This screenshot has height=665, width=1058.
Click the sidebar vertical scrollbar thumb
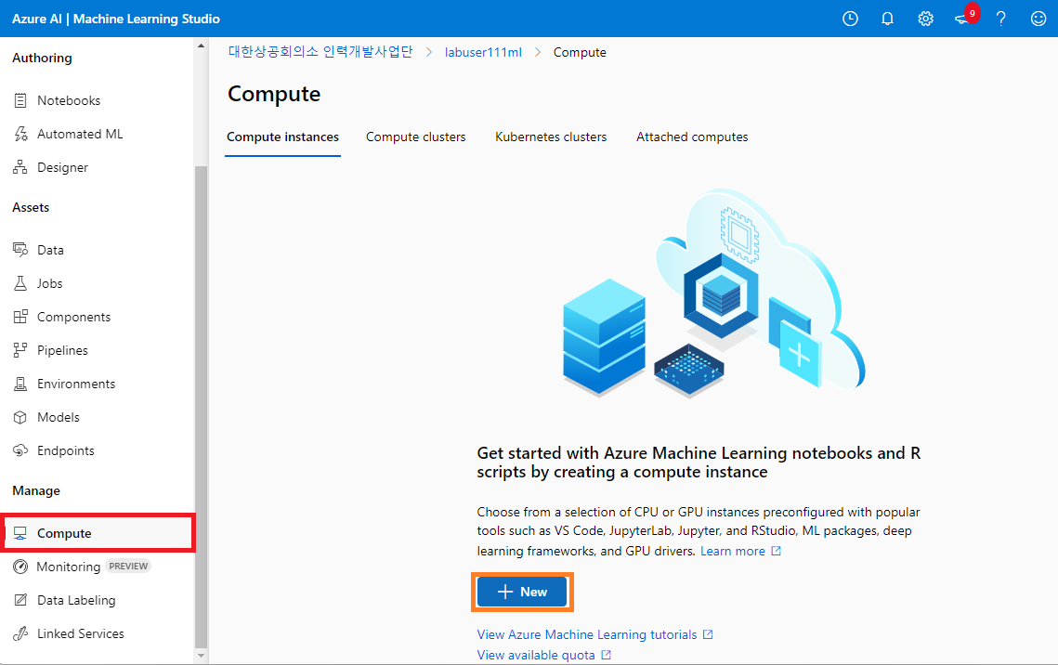click(x=201, y=407)
